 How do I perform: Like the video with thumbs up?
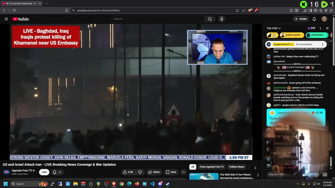pos(128,172)
